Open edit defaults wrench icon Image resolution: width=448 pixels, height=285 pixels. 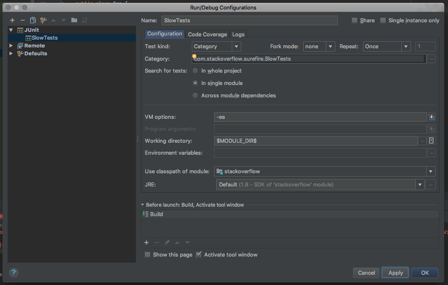43,20
